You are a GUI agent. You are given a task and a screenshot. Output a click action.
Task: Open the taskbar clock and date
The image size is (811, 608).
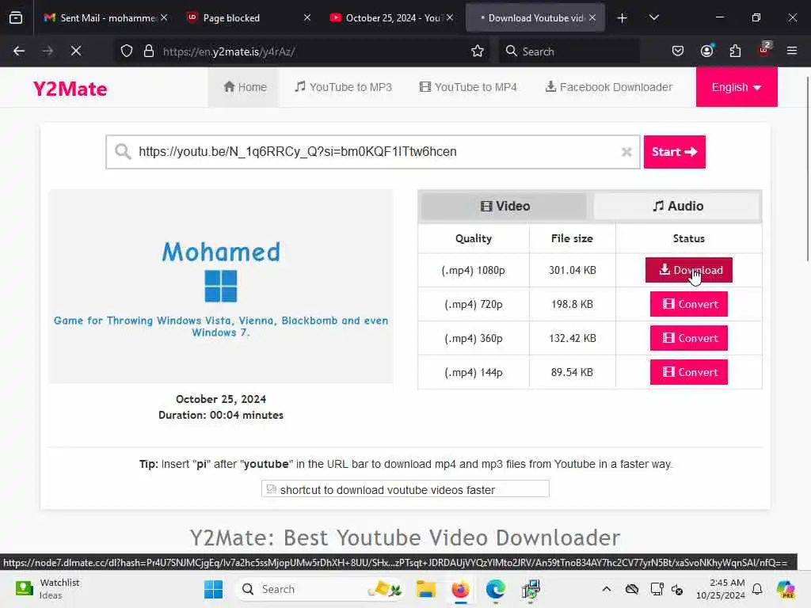720,589
